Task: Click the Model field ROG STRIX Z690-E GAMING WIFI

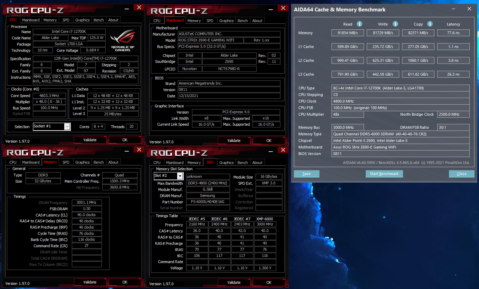Action: coord(210,40)
